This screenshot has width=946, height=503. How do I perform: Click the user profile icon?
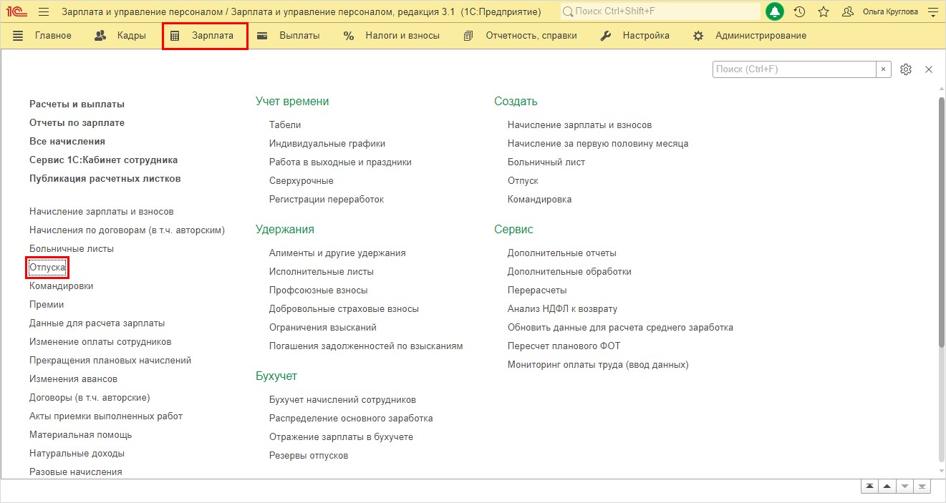click(x=848, y=11)
